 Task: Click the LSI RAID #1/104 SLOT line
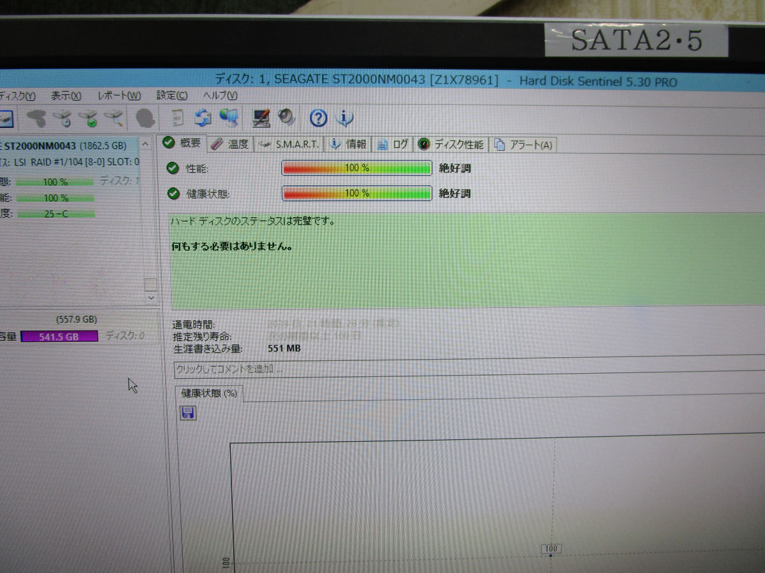[x=69, y=162]
